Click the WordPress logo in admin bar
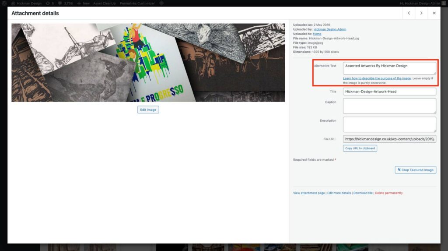Image resolution: width=448 pixels, height=251 pixels. click(x=4, y=3)
